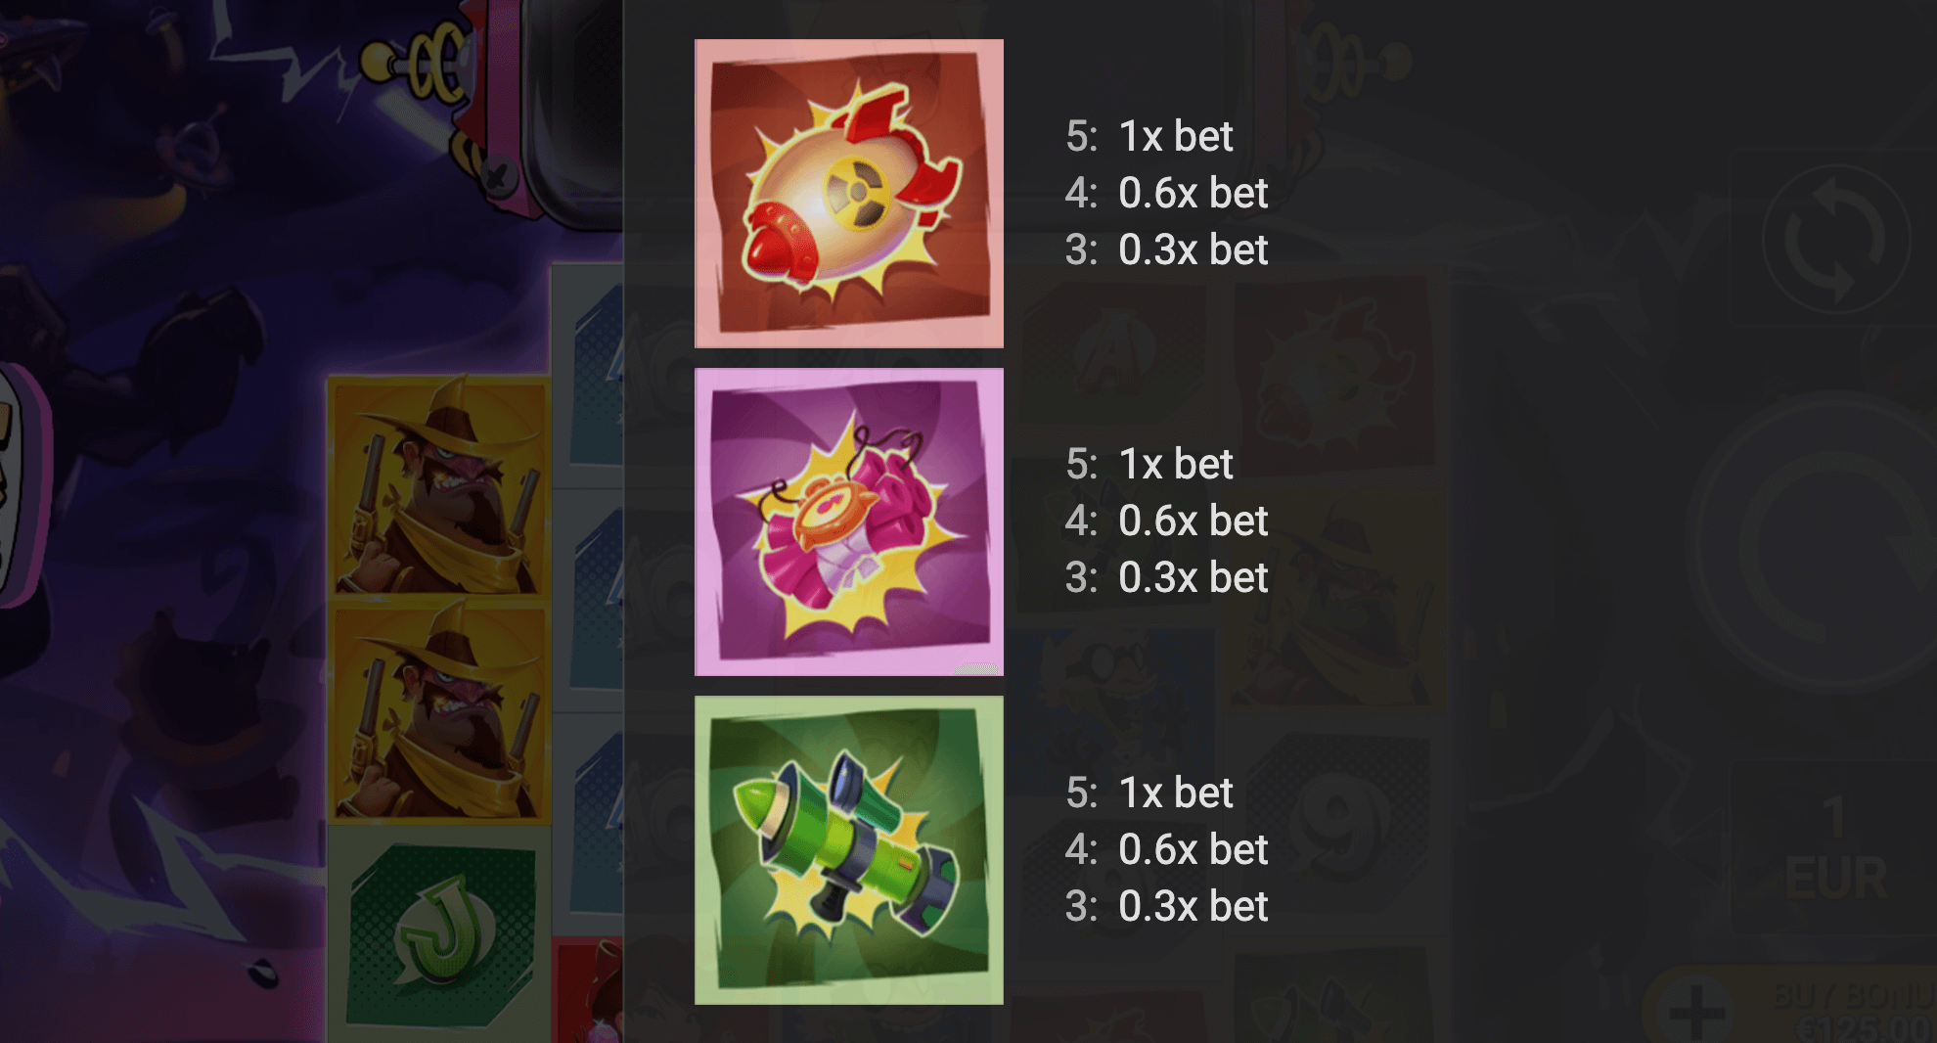Click the upper yellow cowboy bandit symbol
This screenshot has width=1937, height=1043.
tap(438, 487)
